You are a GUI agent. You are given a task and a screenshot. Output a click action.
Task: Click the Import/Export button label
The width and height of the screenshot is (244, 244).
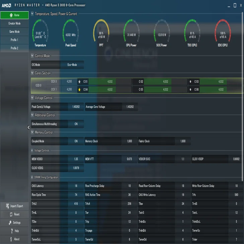click(17, 206)
